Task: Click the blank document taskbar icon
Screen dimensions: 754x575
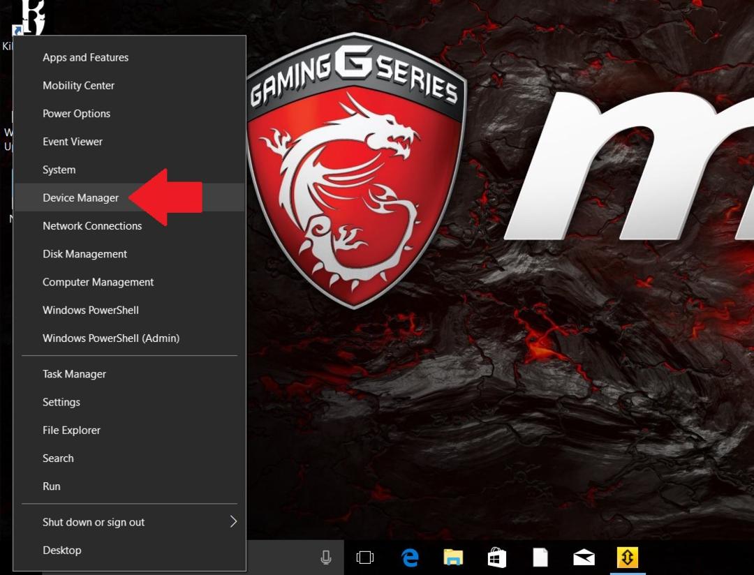Action: pyautogui.click(x=540, y=558)
